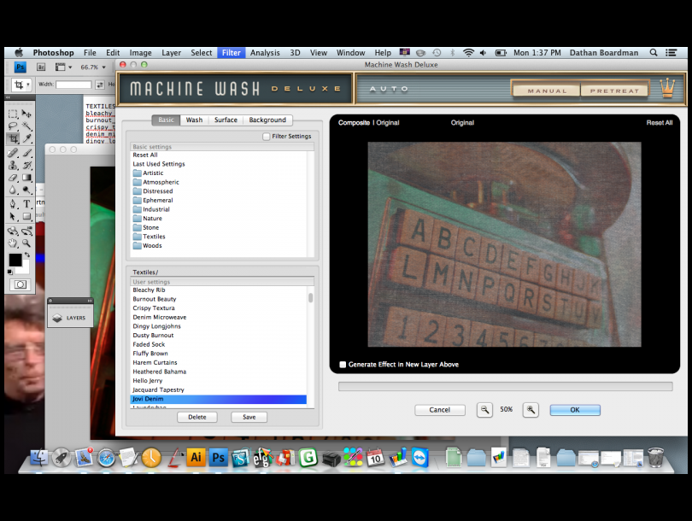This screenshot has height=521, width=692.
Task: Select the Eyedropper tool
Action: pyautogui.click(x=27, y=139)
